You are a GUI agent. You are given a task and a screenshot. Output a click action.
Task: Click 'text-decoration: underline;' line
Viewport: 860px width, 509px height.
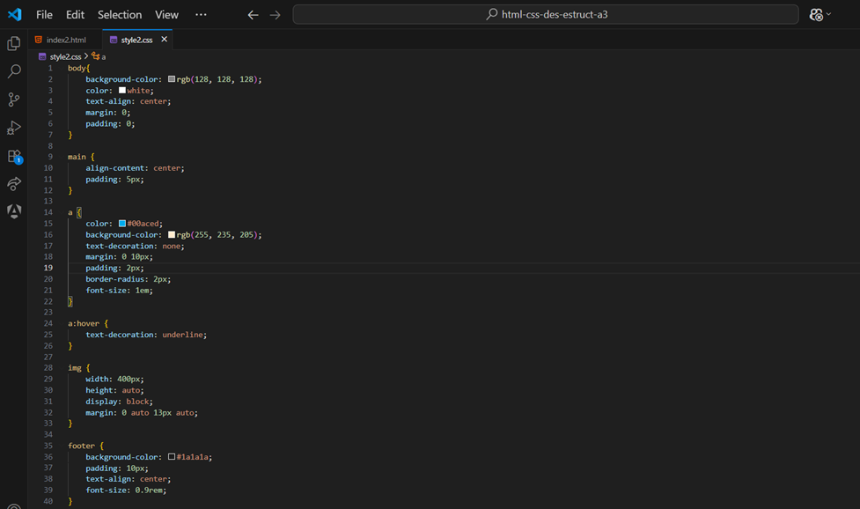146,335
